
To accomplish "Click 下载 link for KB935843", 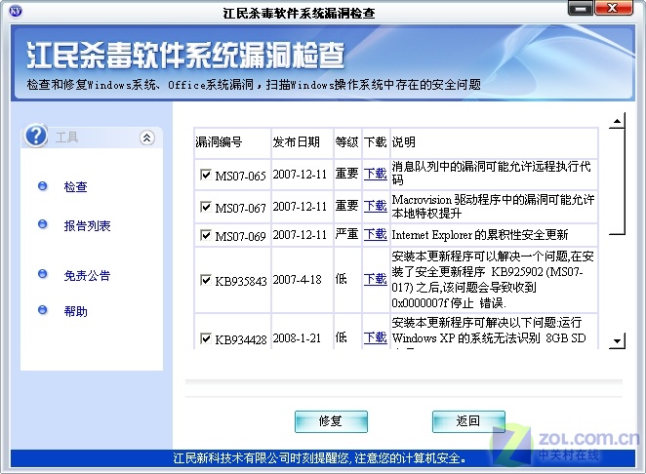I will (x=376, y=279).
